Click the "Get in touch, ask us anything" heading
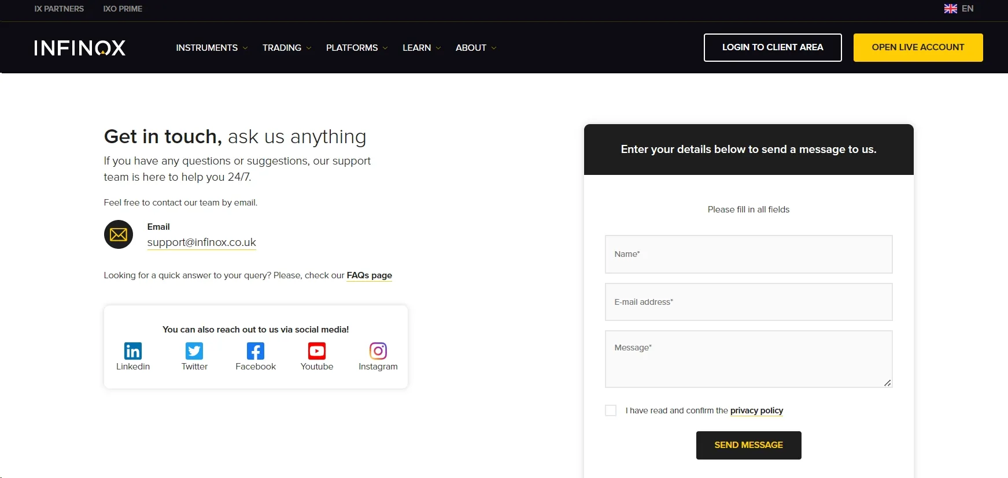This screenshot has height=478, width=1008. point(235,137)
